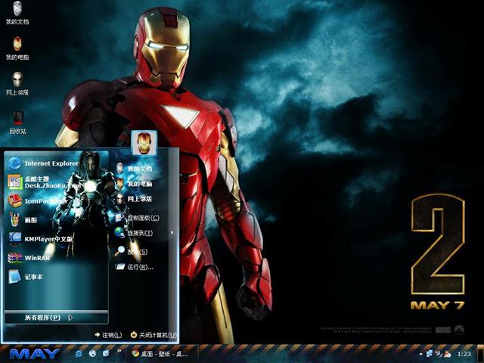
Task: Open 我的文档 in start menu right column
Action: pos(134,169)
